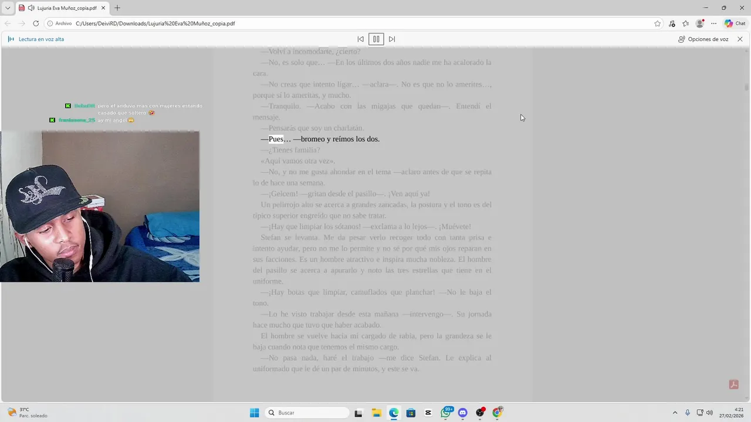Reload the PDF page
The image size is (751, 422).
coord(36,23)
